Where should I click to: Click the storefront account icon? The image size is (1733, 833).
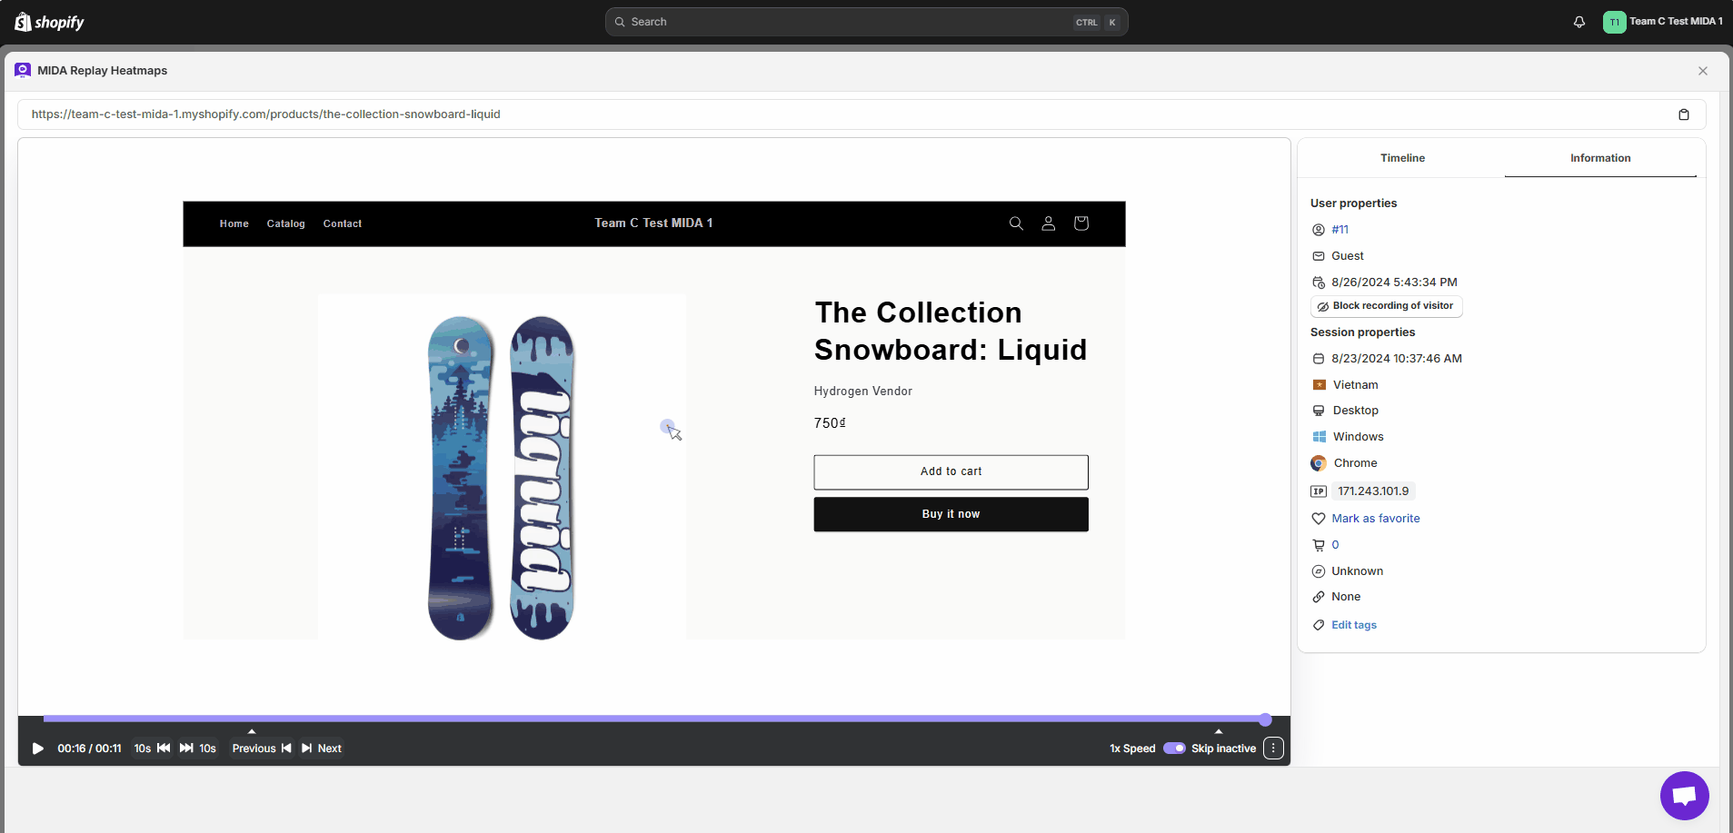click(1048, 223)
